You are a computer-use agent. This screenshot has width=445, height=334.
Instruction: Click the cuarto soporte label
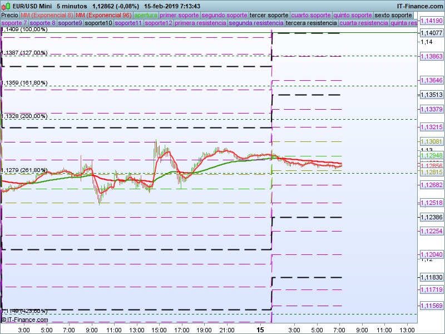[x=311, y=15]
